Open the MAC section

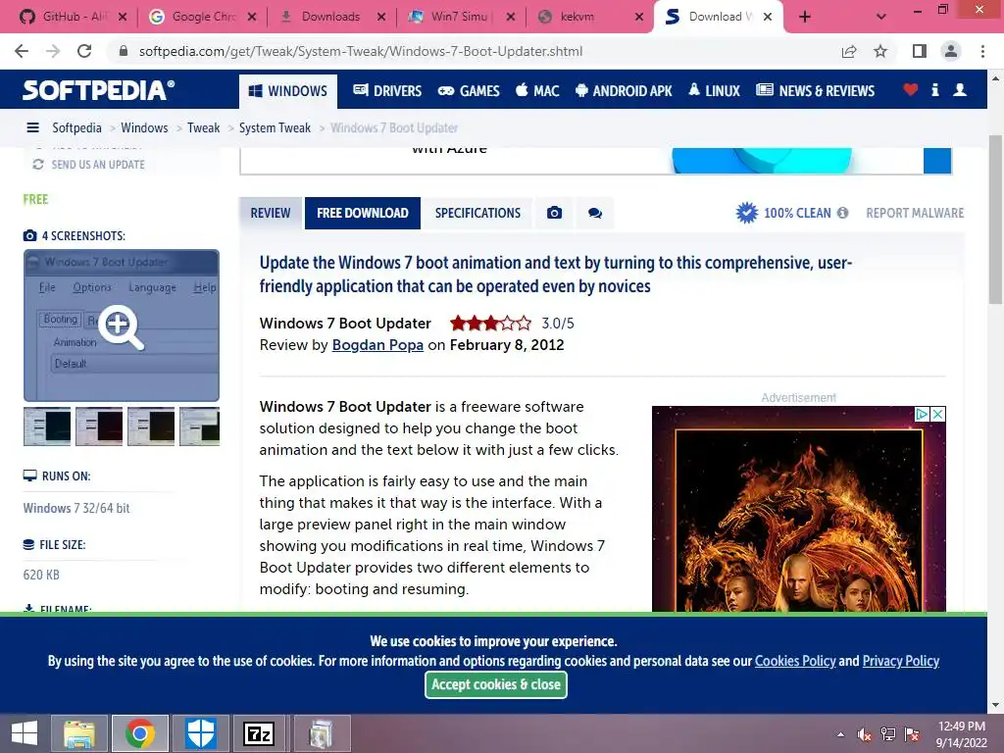point(537,91)
